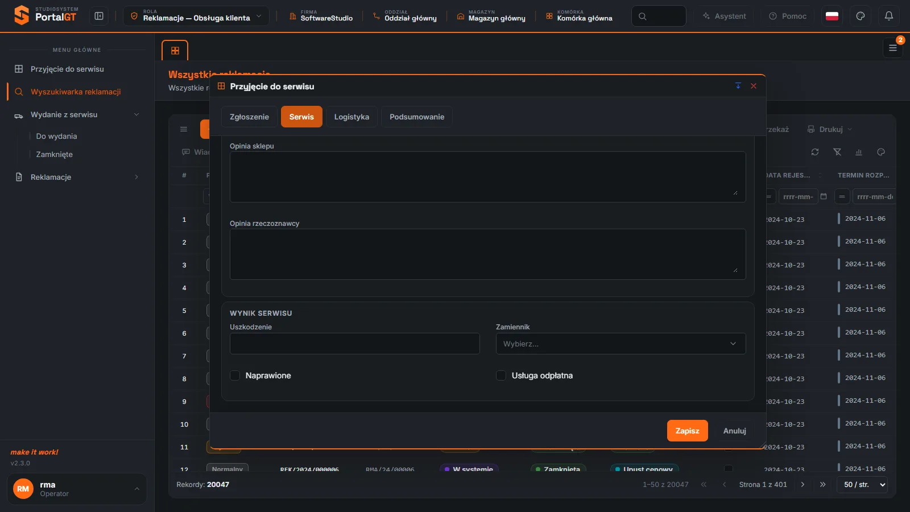
Task: Click the dashboard grid tab icon
Action: (x=175, y=51)
